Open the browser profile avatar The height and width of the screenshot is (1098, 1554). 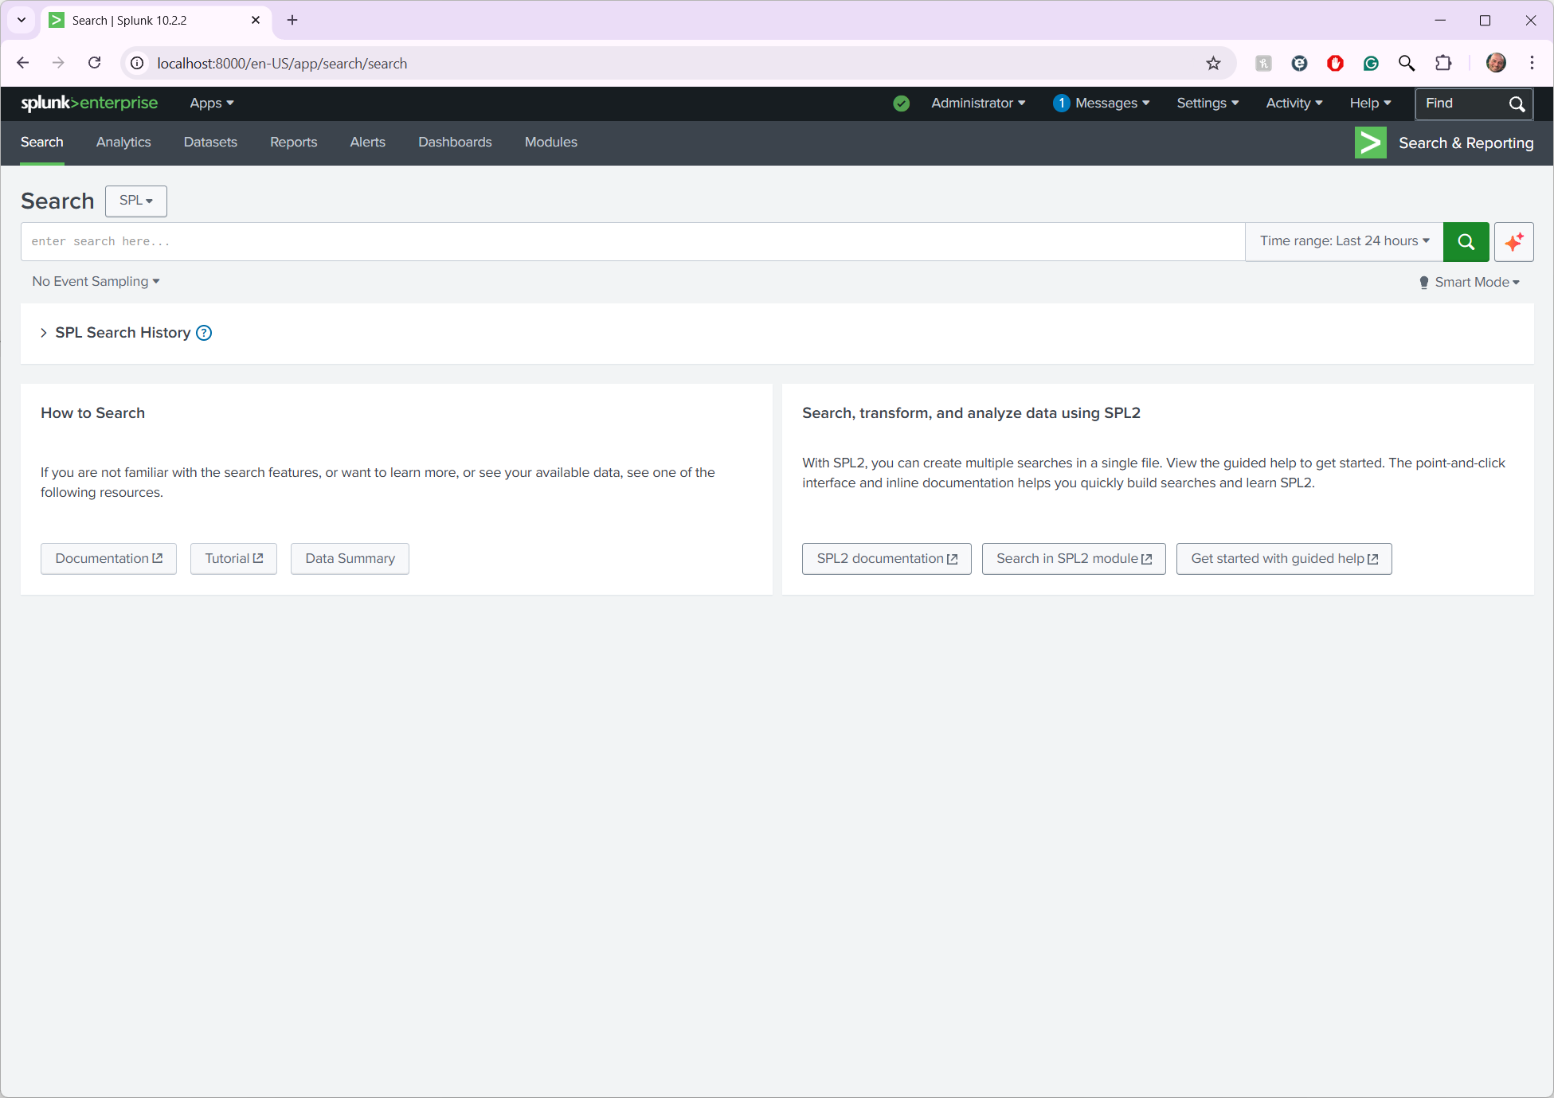point(1496,63)
